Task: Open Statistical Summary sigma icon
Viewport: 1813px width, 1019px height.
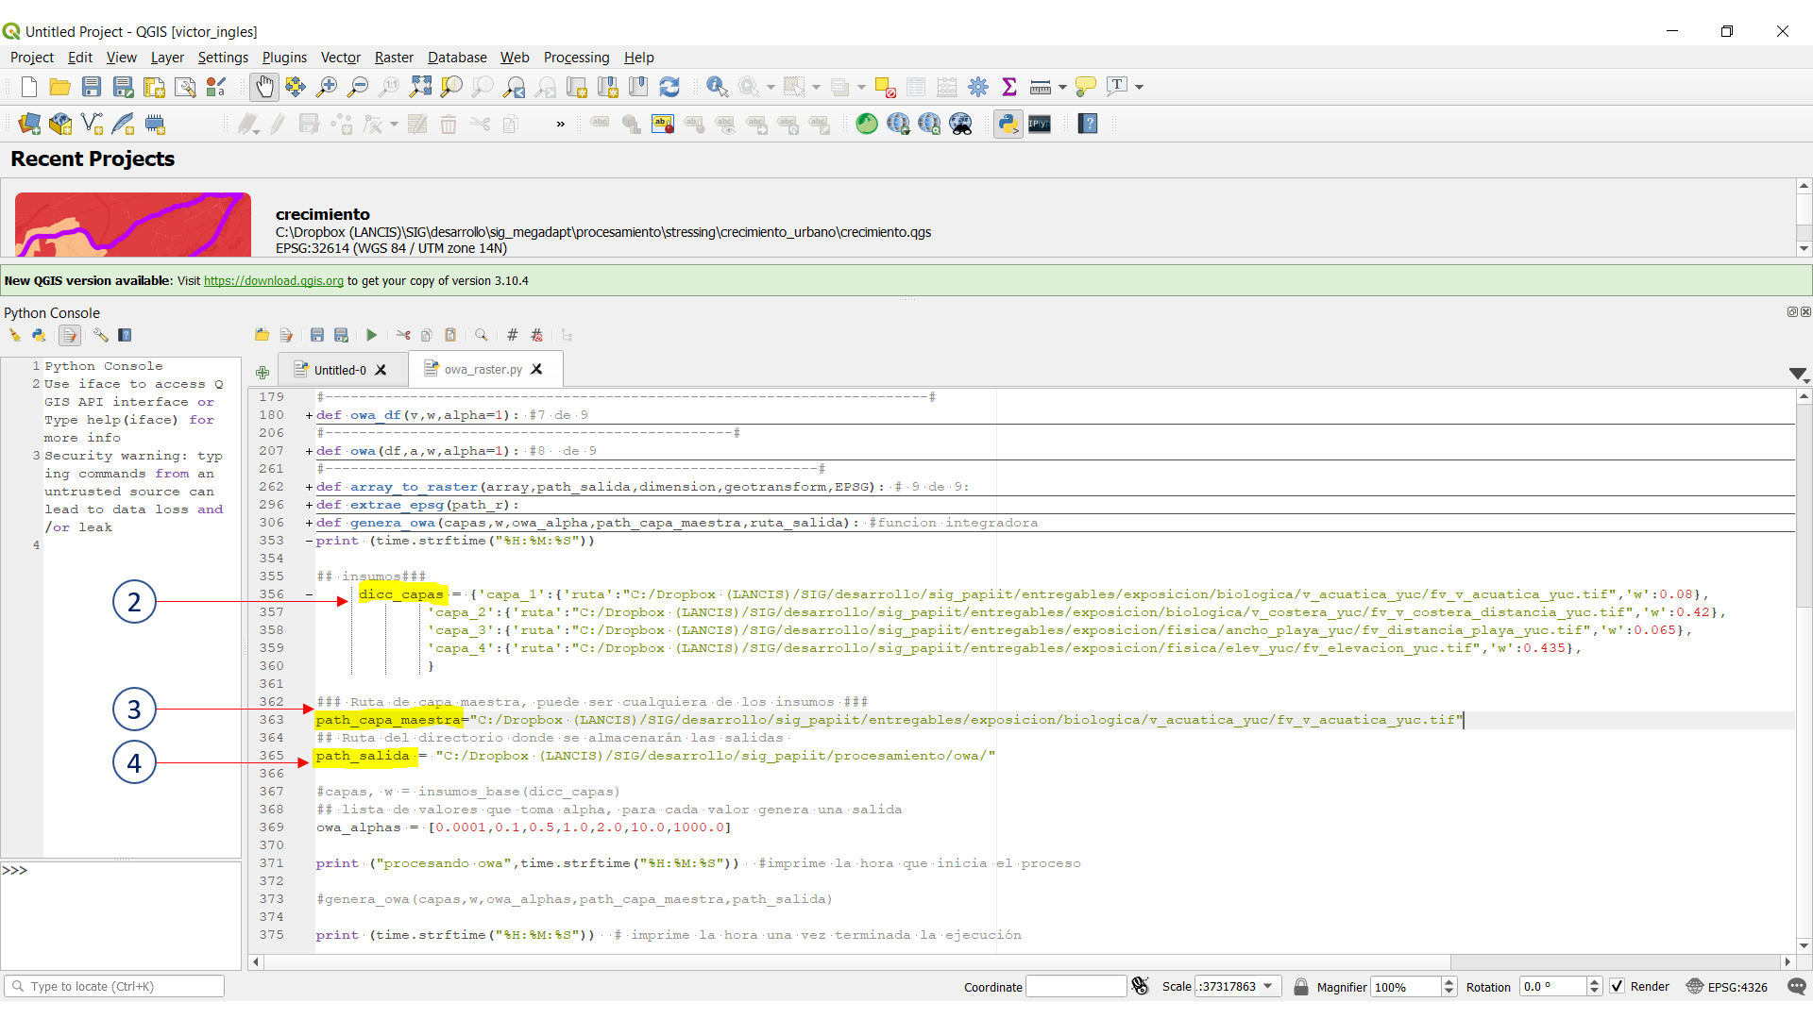Action: tap(1009, 87)
